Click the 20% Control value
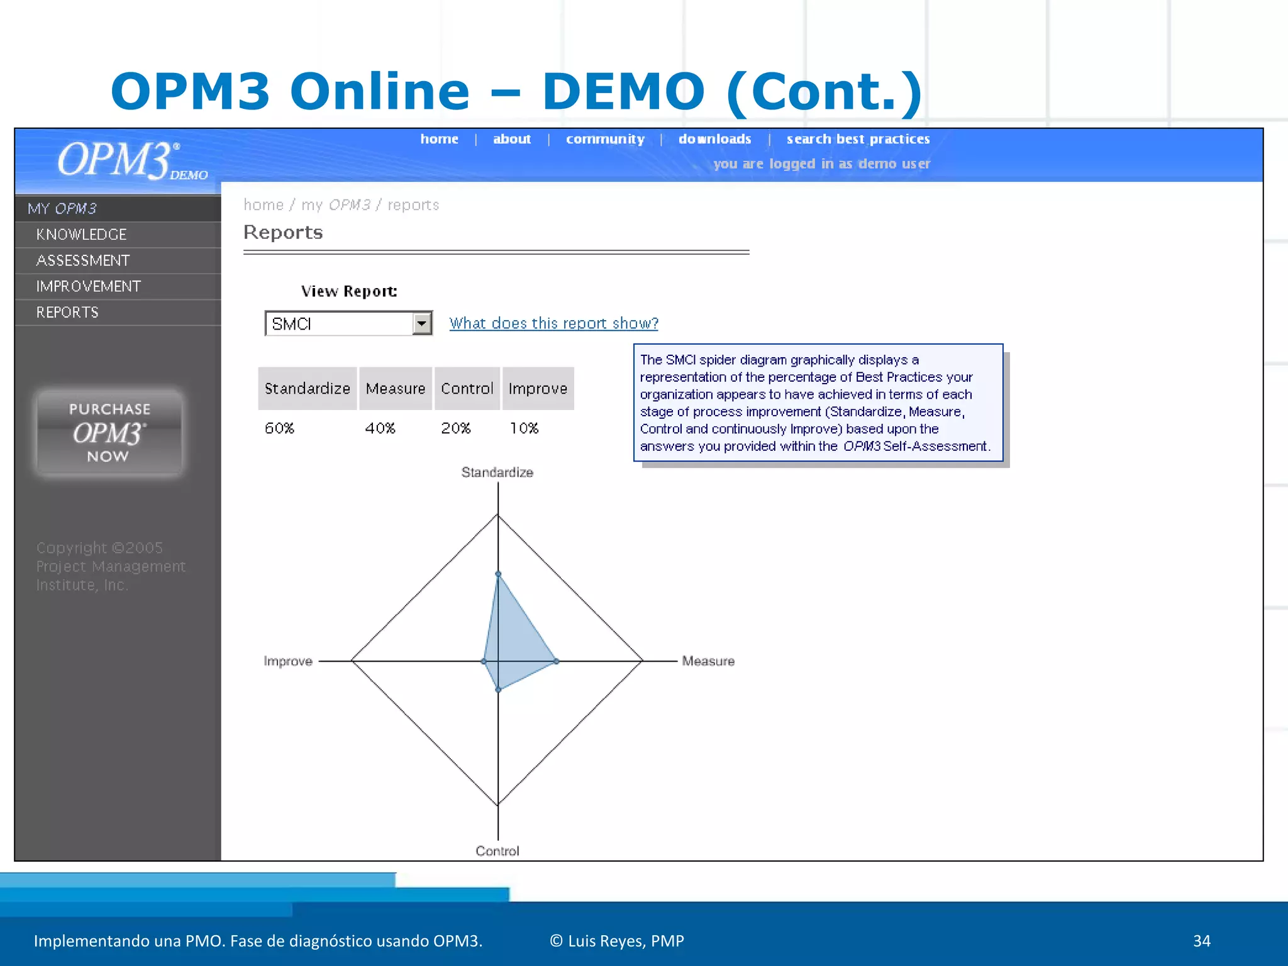 click(x=456, y=428)
